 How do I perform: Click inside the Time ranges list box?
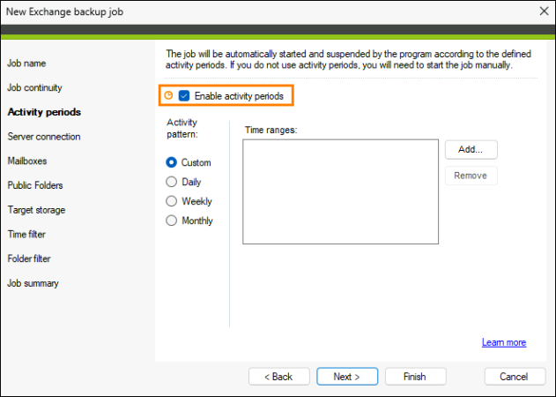tap(340, 191)
